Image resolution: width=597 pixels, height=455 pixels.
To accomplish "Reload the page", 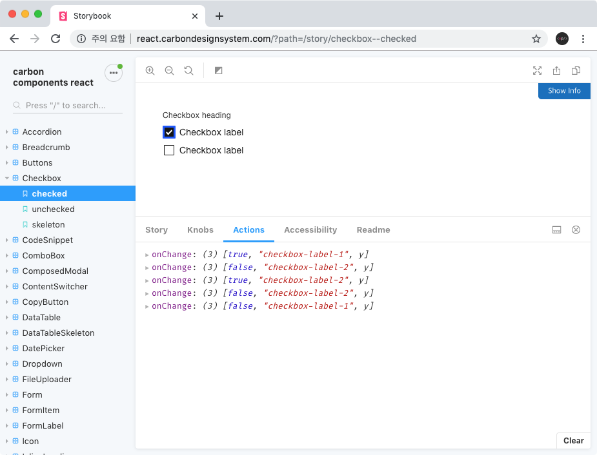I will point(56,39).
